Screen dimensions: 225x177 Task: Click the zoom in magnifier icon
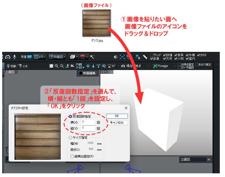click(57, 66)
